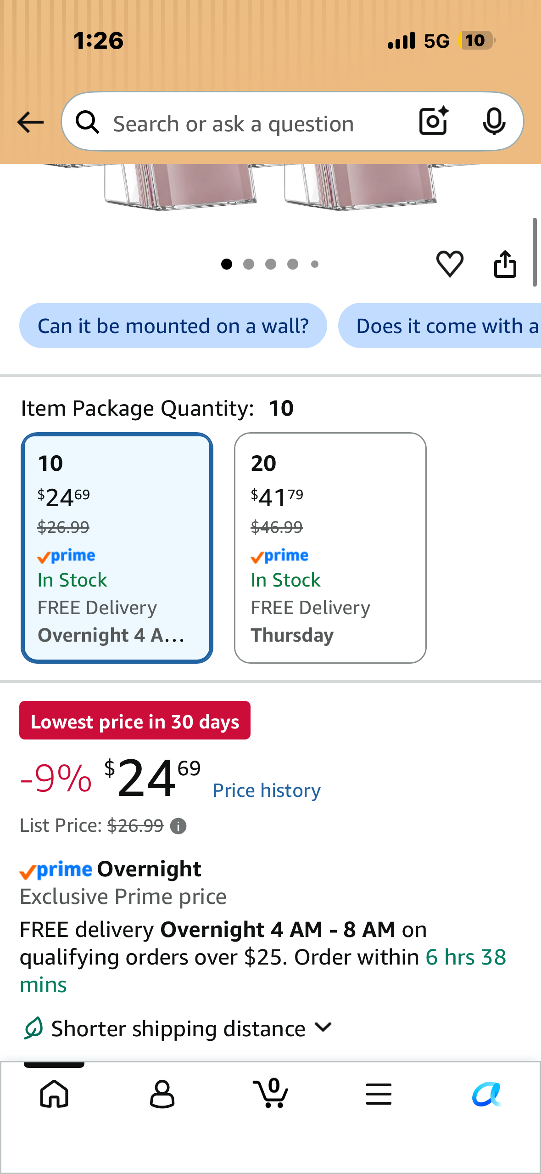541x1174 pixels.
Task: Open the hamburger menu icon
Action: click(379, 1094)
